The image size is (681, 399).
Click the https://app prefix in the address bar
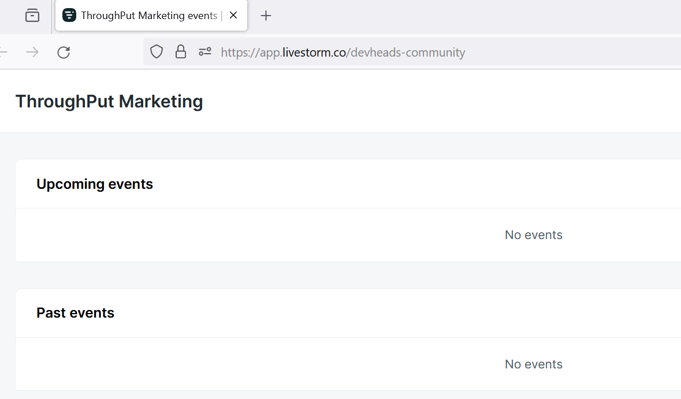[251, 53]
